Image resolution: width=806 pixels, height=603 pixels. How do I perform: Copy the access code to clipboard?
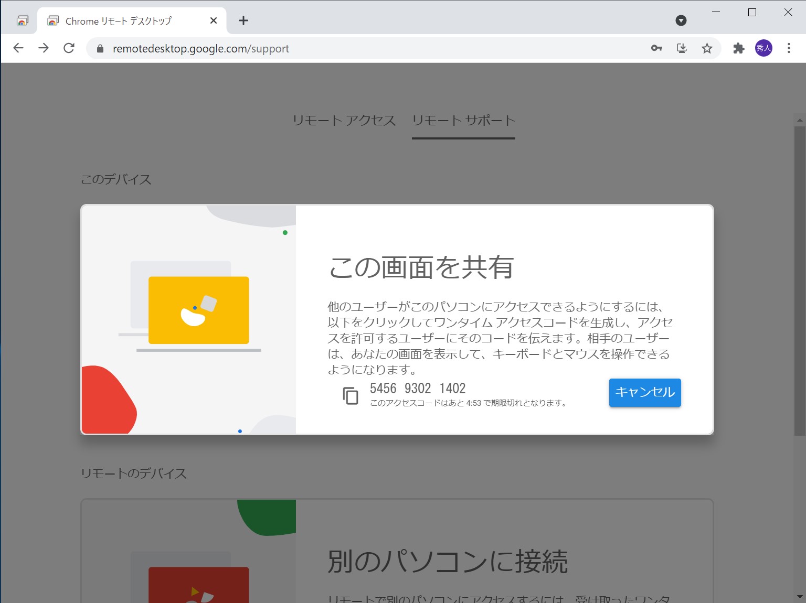click(x=351, y=396)
